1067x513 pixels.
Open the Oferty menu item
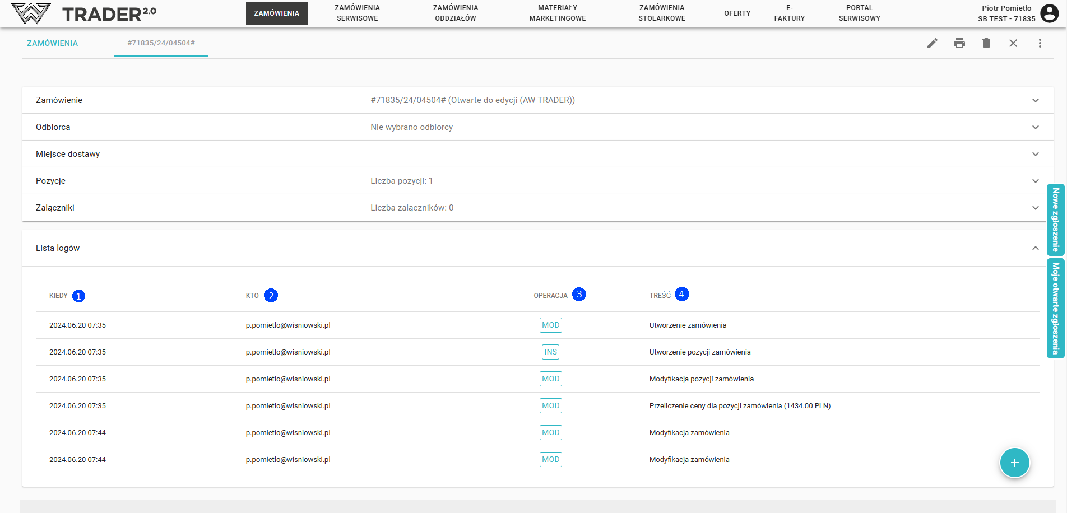tap(737, 13)
